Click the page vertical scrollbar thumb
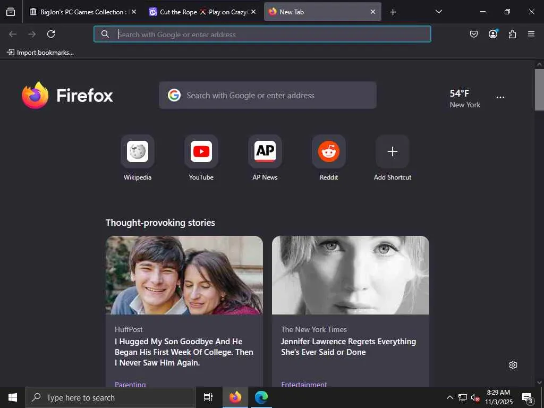 point(539,89)
